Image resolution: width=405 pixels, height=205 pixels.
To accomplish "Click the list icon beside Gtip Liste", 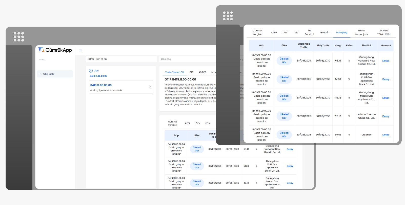I will pos(41,74).
